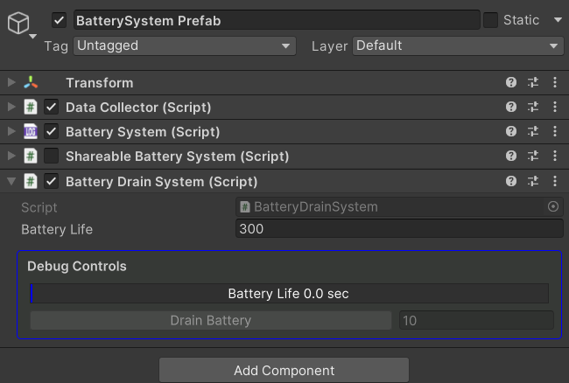The width and height of the screenshot is (569, 383).
Task: Open the icon dropdown arrow beside cube
Action: pyautogui.click(x=32, y=36)
